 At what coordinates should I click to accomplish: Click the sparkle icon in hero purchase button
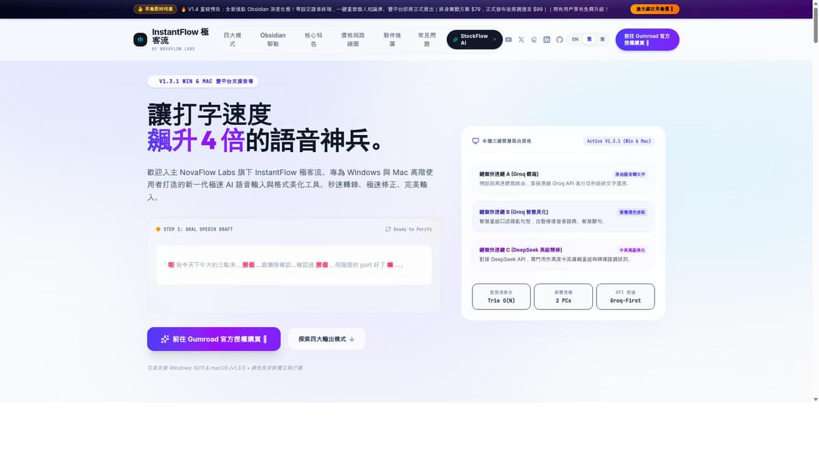click(x=164, y=339)
